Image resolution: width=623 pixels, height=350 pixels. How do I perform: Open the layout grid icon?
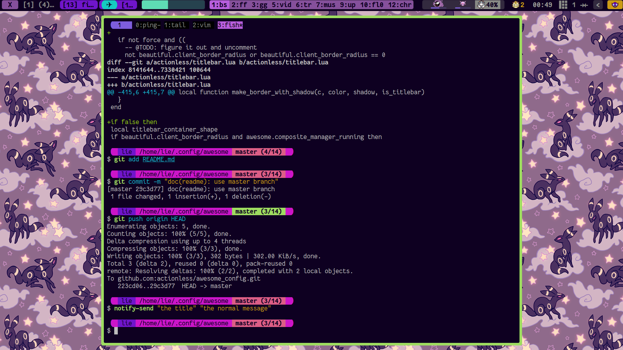click(x=563, y=5)
